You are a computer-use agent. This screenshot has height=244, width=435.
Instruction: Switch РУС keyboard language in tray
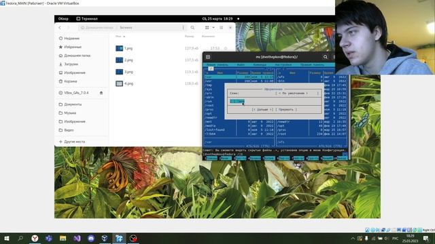pyautogui.click(x=396, y=238)
